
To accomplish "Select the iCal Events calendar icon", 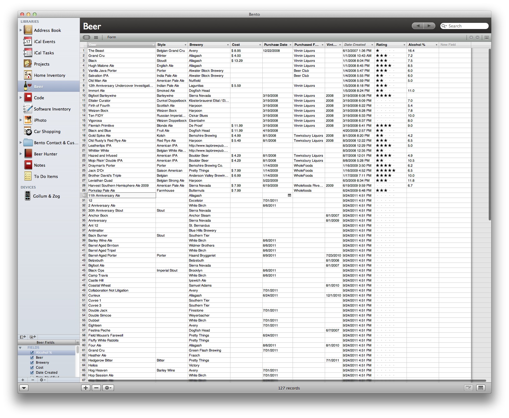I will click(28, 42).
